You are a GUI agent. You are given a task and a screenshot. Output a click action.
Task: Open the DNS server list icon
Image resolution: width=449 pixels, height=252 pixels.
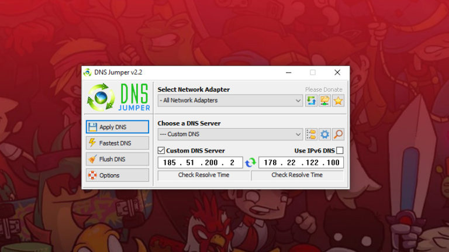pyautogui.click(x=311, y=134)
